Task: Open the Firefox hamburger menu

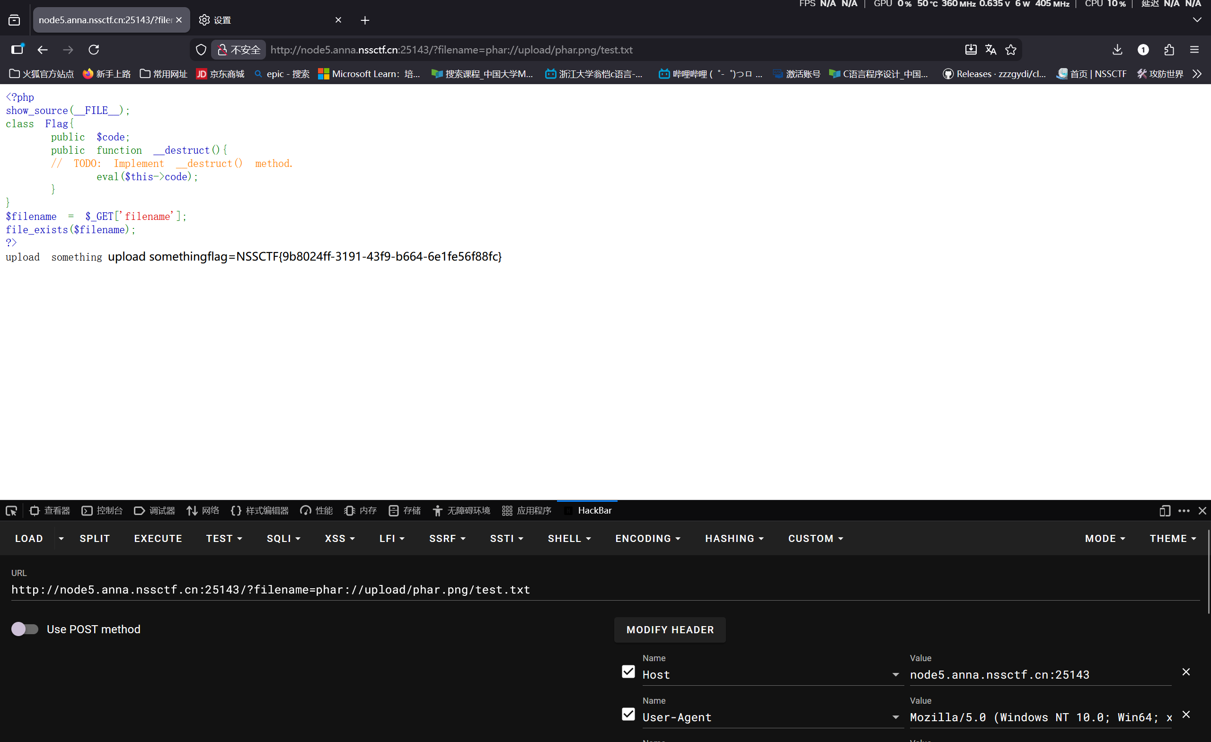Action: click(x=1194, y=50)
